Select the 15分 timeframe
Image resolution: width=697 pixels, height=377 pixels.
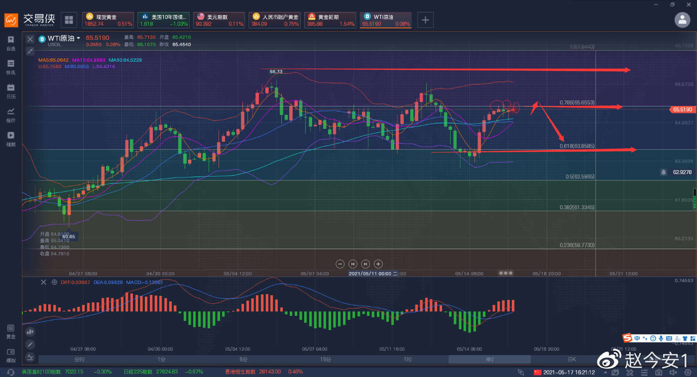[x=325, y=360]
